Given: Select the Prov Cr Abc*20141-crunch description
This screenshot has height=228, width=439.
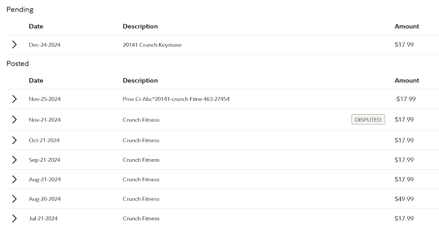Looking at the screenshot, I should click(x=176, y=99).
